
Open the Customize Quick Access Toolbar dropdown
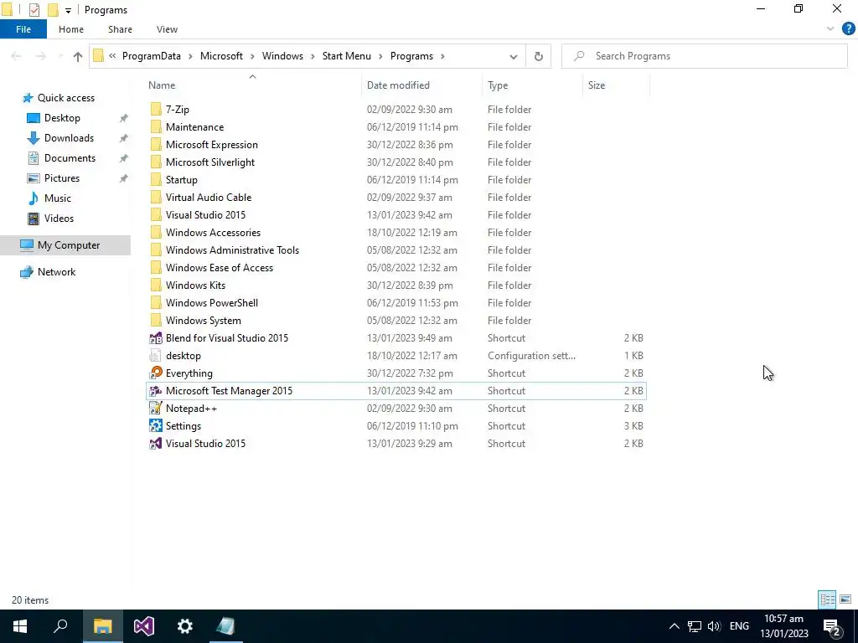coord(68,10)
